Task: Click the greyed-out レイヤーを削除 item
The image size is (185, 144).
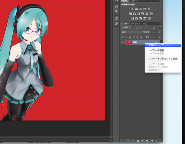Action: pos(163,53)
